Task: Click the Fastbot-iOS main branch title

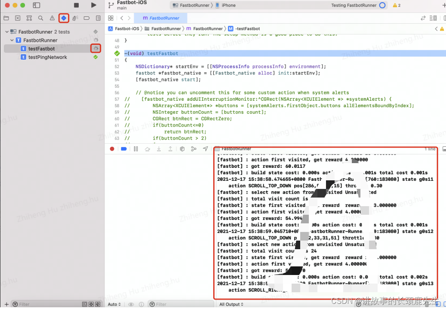Action: (132, 5)
